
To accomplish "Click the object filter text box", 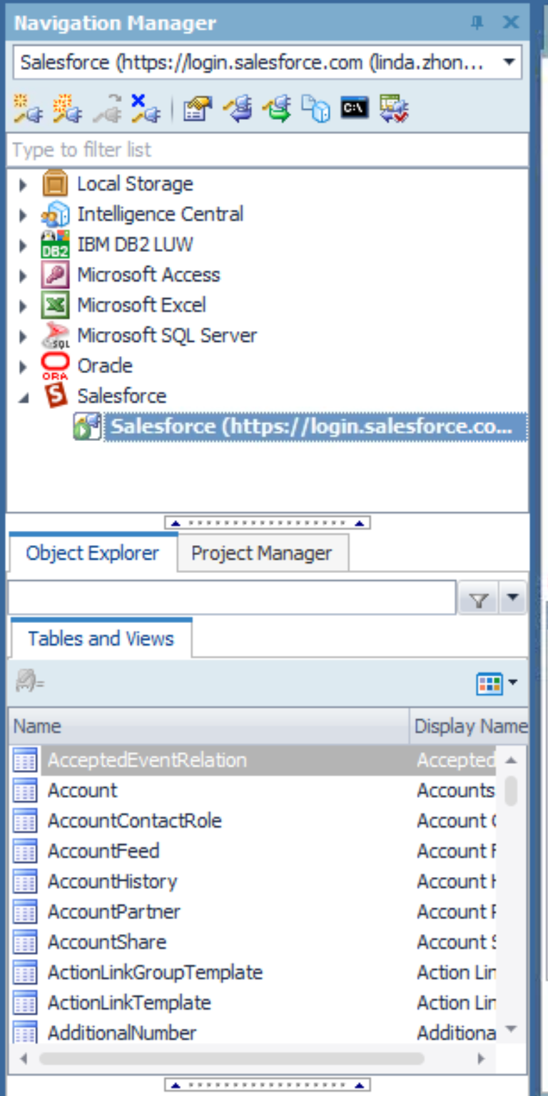I will (x=231, y=598).
